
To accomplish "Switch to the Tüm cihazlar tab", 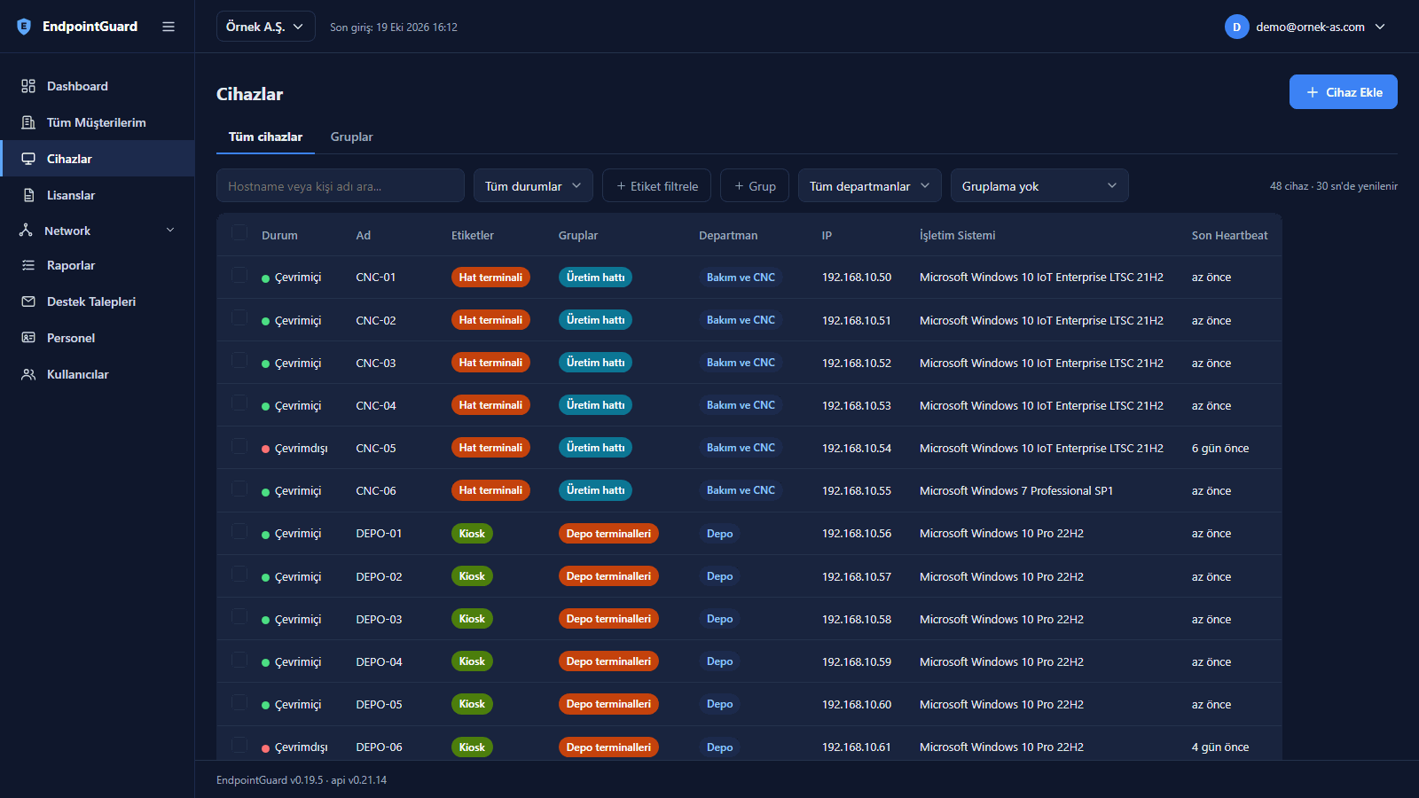I will pos(265,137).
